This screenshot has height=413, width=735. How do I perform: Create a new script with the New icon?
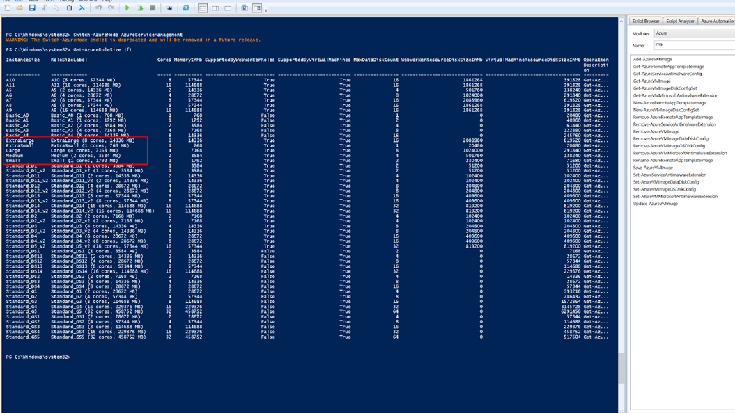[x=8, y=8]
